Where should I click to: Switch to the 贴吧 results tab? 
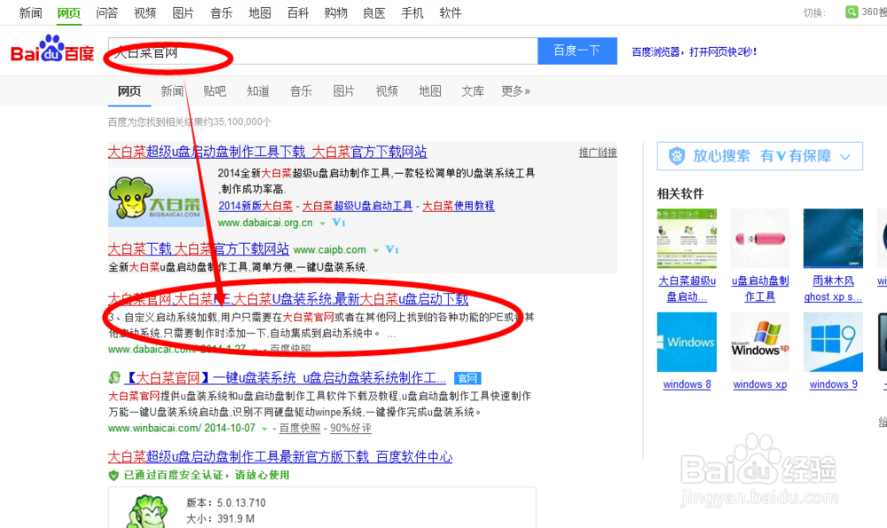click(x=215, y=91)
